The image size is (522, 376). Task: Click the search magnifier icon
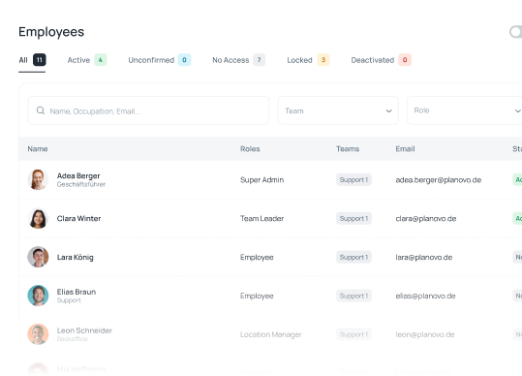click(x=41, y=110)
